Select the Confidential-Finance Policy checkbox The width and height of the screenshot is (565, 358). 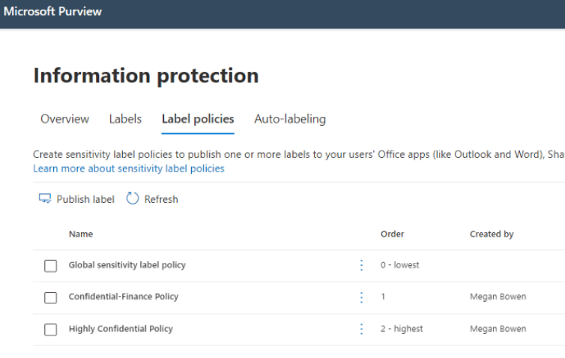click(50, 297)
